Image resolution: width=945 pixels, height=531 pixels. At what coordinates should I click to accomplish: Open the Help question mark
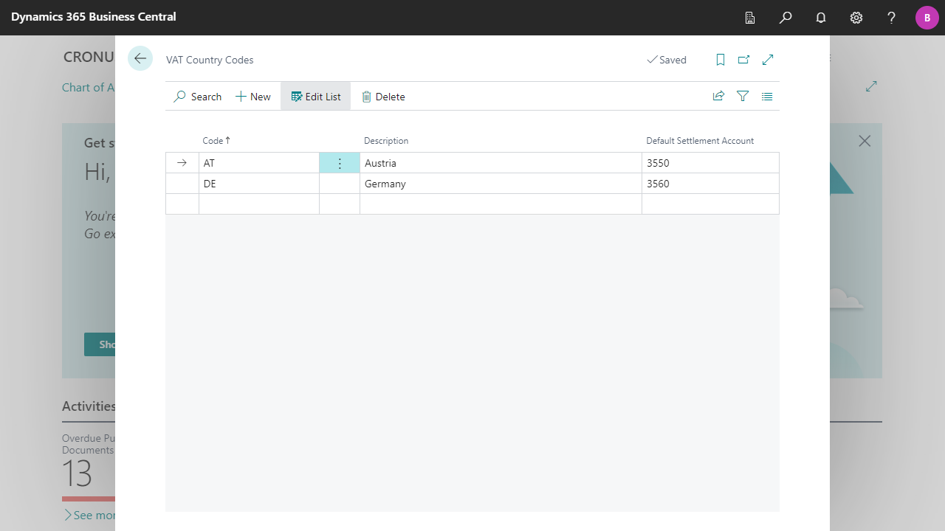pos(892,18)
